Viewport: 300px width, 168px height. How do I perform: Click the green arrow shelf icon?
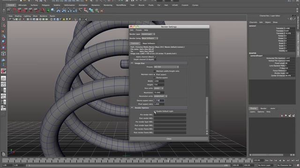point(48,10)
